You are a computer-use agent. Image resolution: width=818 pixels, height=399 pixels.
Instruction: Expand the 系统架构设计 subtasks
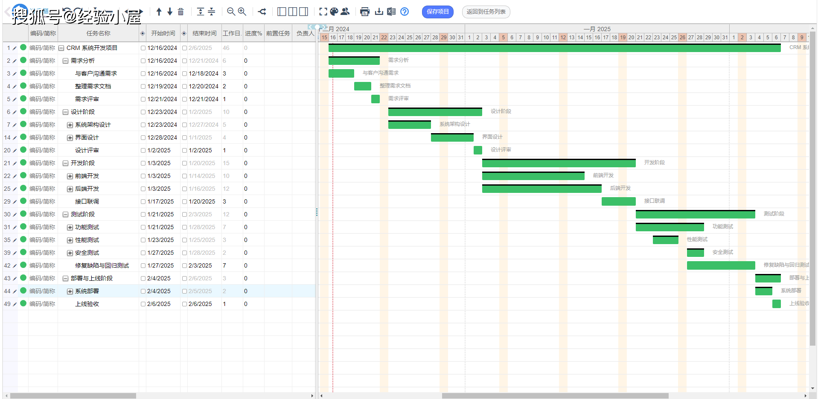(x=70, y=125)
